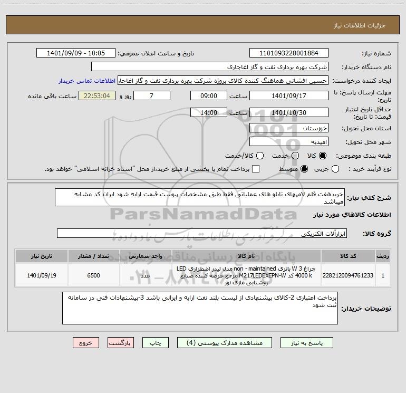Click the جزئیات اطلاعات نیاز header title
406x393 pixels.
coord(360,25)
